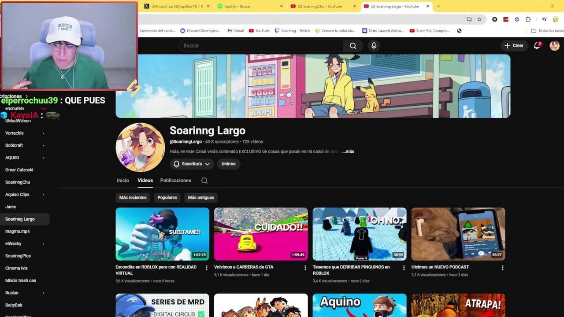Switch to the Spotify – Buscar browser tab
This screenshot has width=564, height=317.
(250, 6)
